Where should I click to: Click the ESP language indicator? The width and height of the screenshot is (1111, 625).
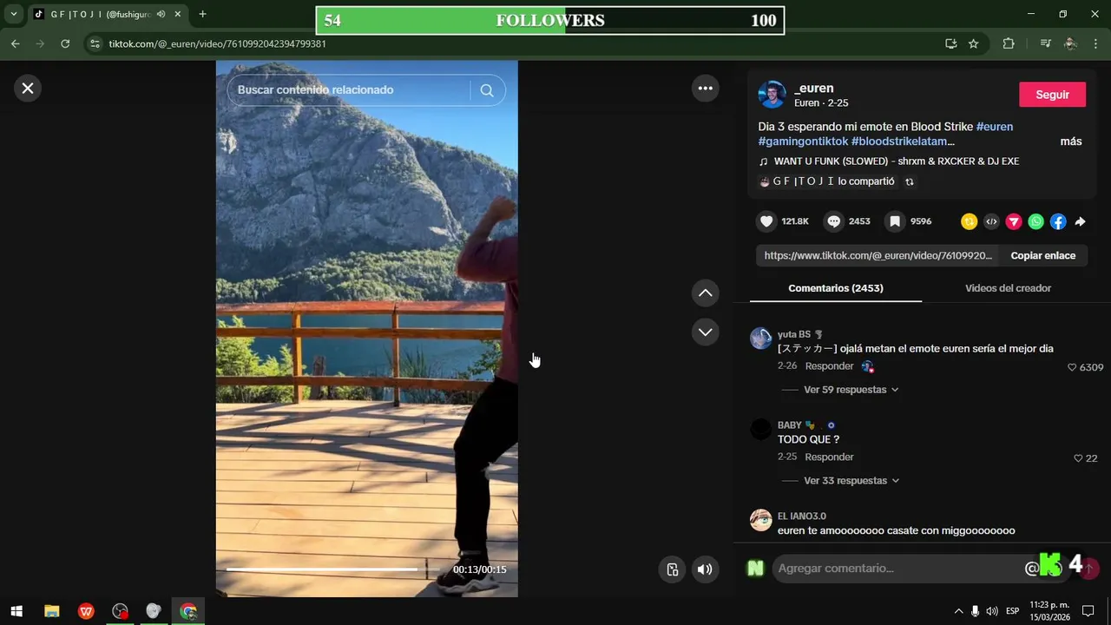(x=1012, y=611)
